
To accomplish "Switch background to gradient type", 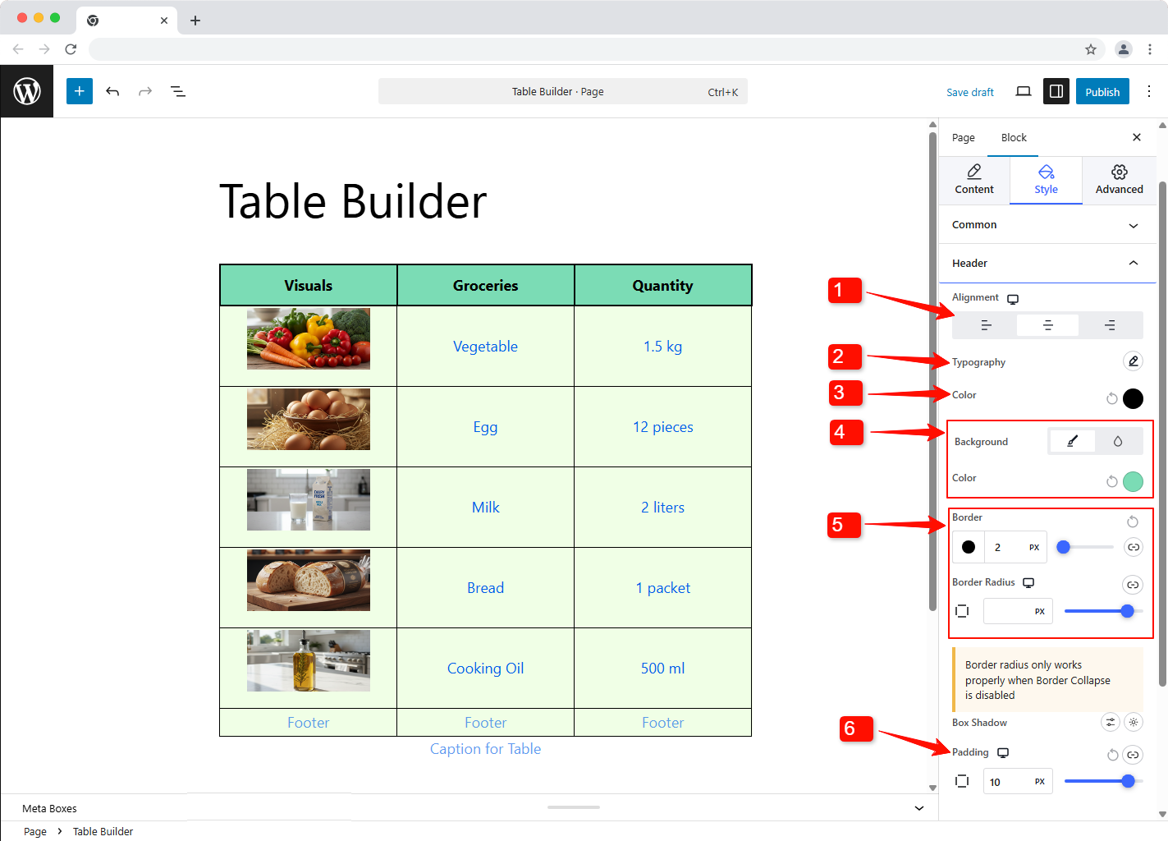I will pos(1117,442).
